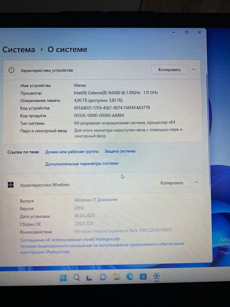The width and height of the screenshot is (230, 307).
Task: Copy device specifications with Копировать
Action: click(170, 70)
